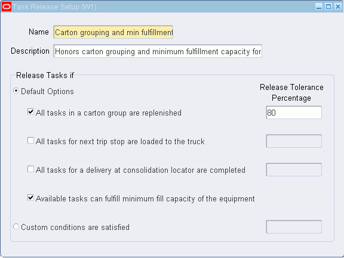Uncheck All tasks in a carton group replenished
The image size is (344, 258).
click(x=30, y=112)
